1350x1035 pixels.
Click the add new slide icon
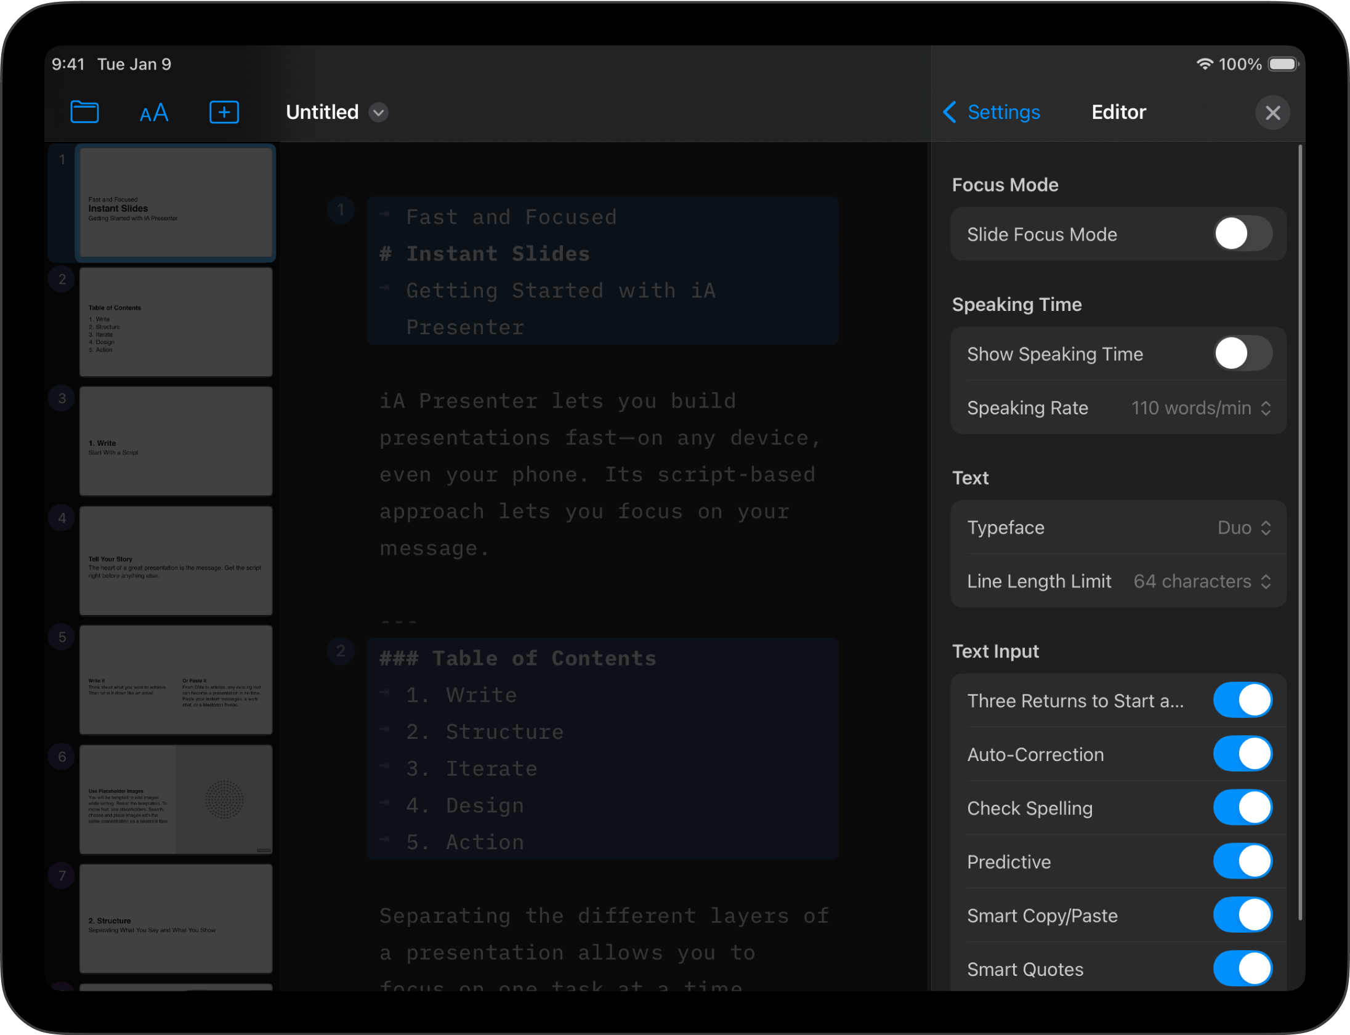point(224,112)
